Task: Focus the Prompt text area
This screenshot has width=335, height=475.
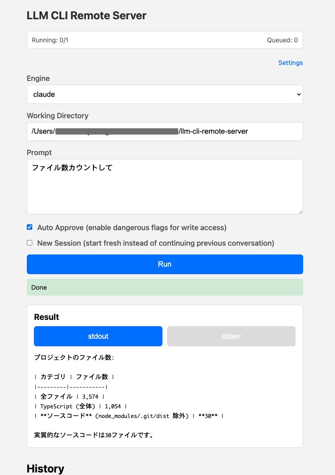Action: tap(165, 186)
